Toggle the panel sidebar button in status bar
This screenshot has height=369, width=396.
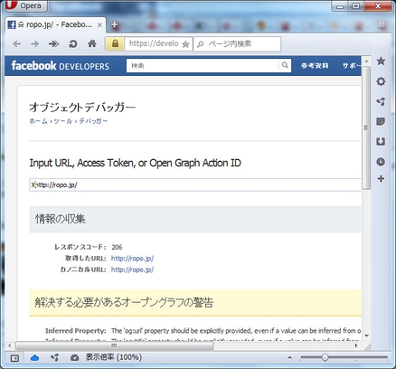pos(14,358)
